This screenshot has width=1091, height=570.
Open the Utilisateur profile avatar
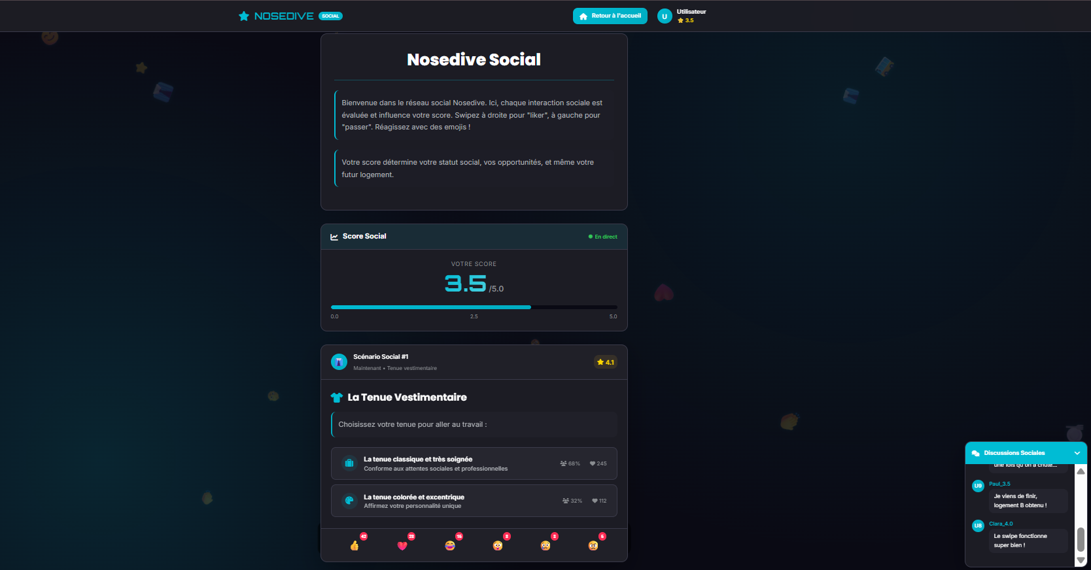click(x=665, y=16)
